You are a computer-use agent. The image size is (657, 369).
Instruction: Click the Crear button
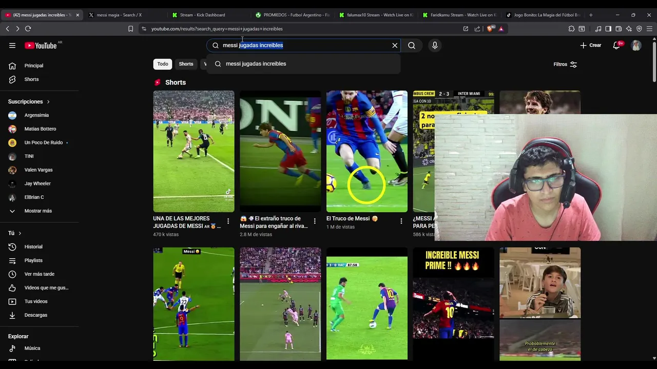(x=590, y=45)
